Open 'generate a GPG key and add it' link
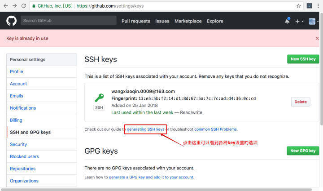The width and height of the screenshot is (323, 191). click(151, 177)
